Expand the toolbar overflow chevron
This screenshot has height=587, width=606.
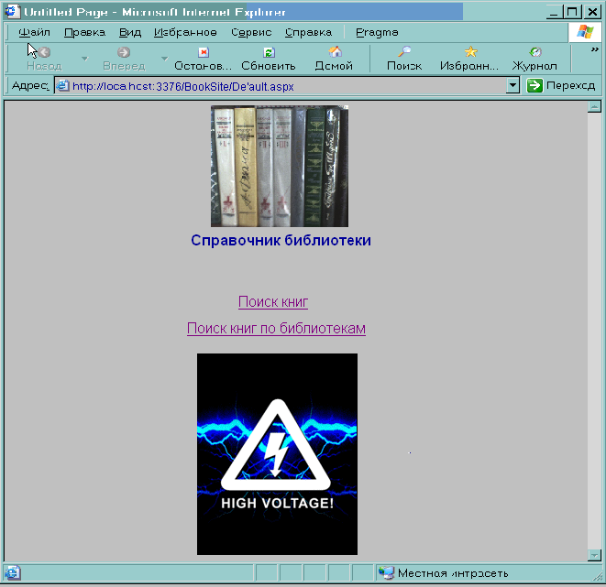(x=594, y=49)
